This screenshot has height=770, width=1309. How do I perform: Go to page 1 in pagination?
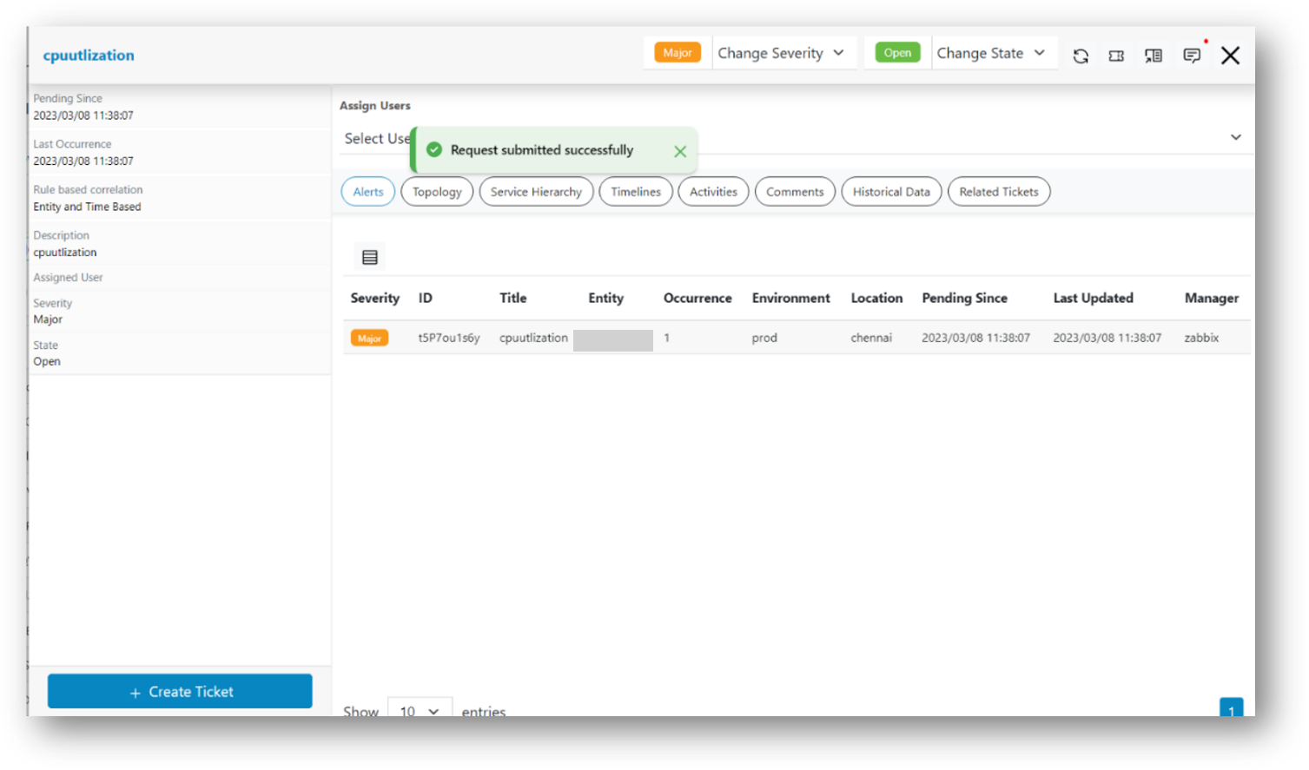click(1231, 708)
